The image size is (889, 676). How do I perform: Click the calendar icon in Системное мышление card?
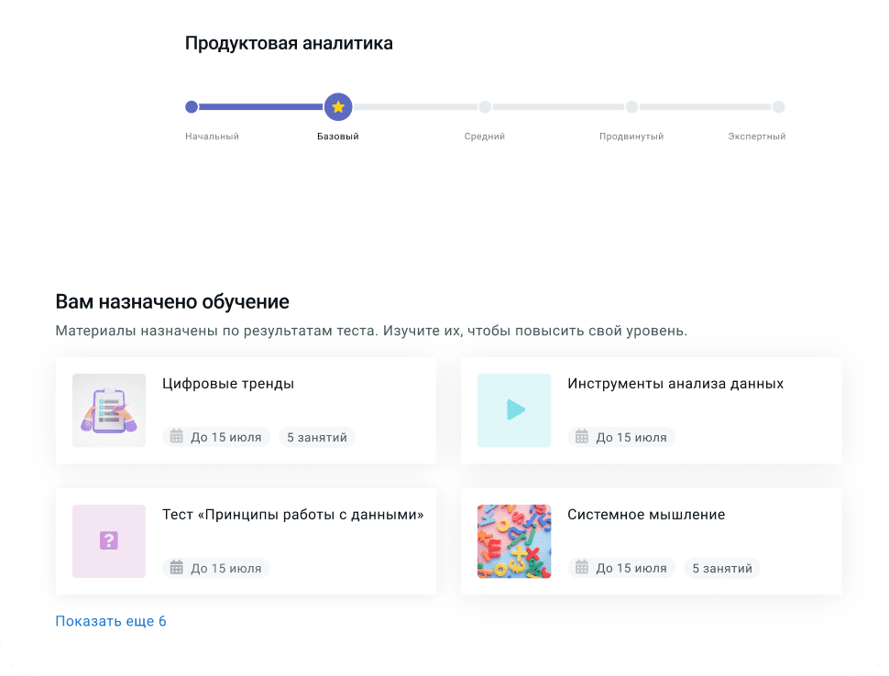point(582,567)
